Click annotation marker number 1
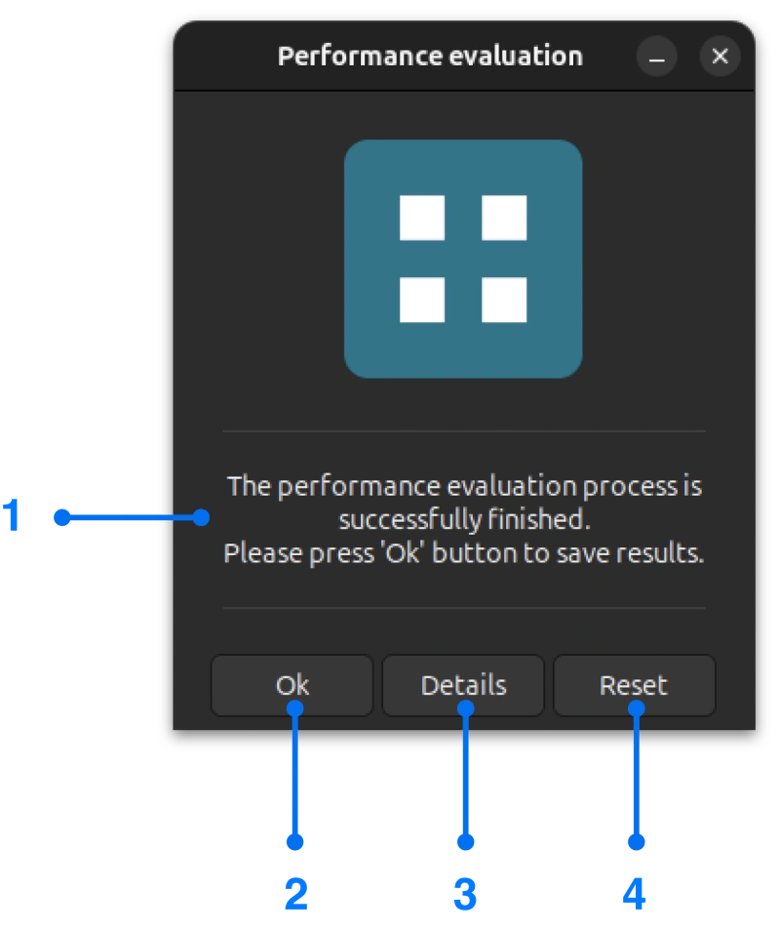780x931 pixels. 13,514
